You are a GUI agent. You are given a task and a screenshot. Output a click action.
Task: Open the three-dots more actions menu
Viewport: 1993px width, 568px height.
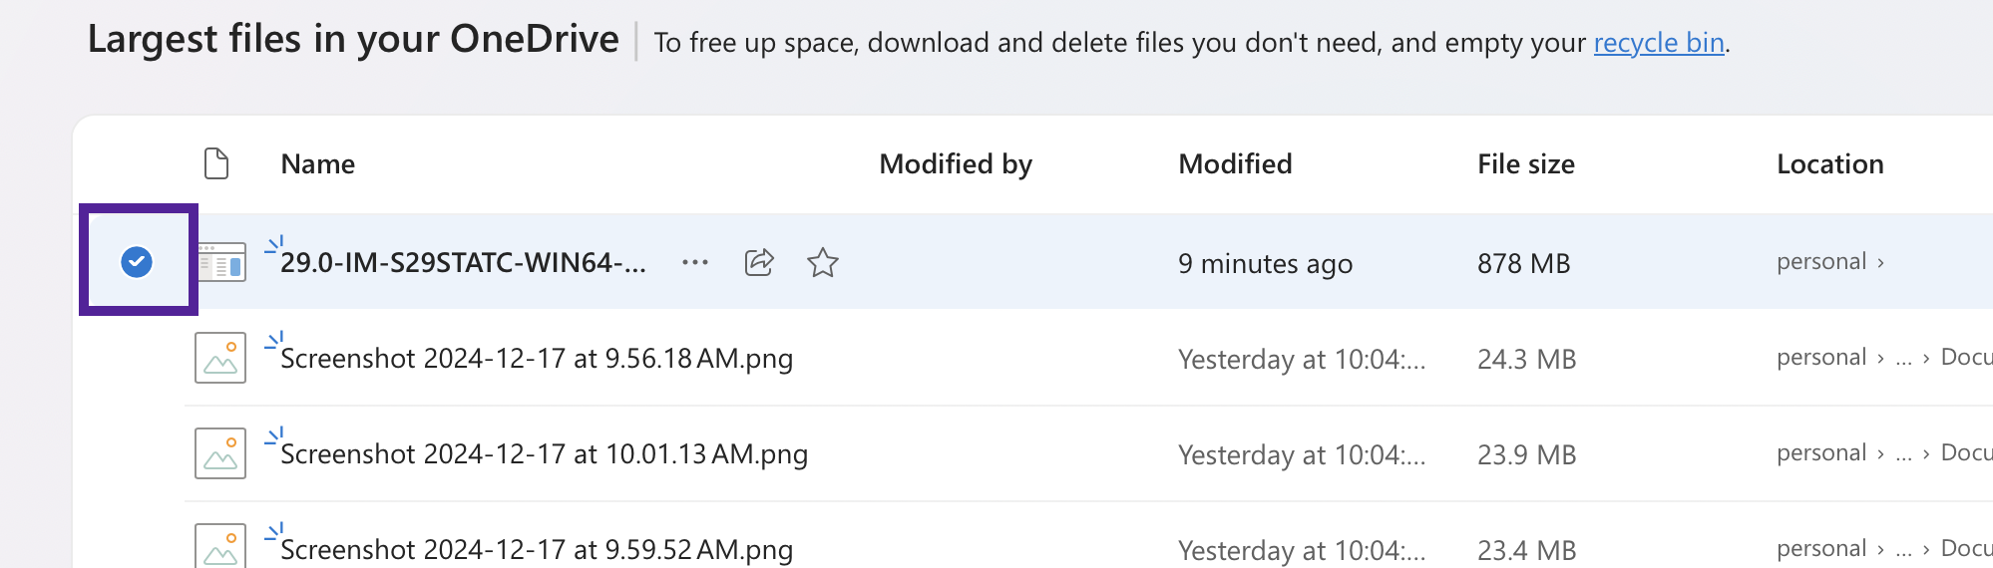(x=695, y=262)
